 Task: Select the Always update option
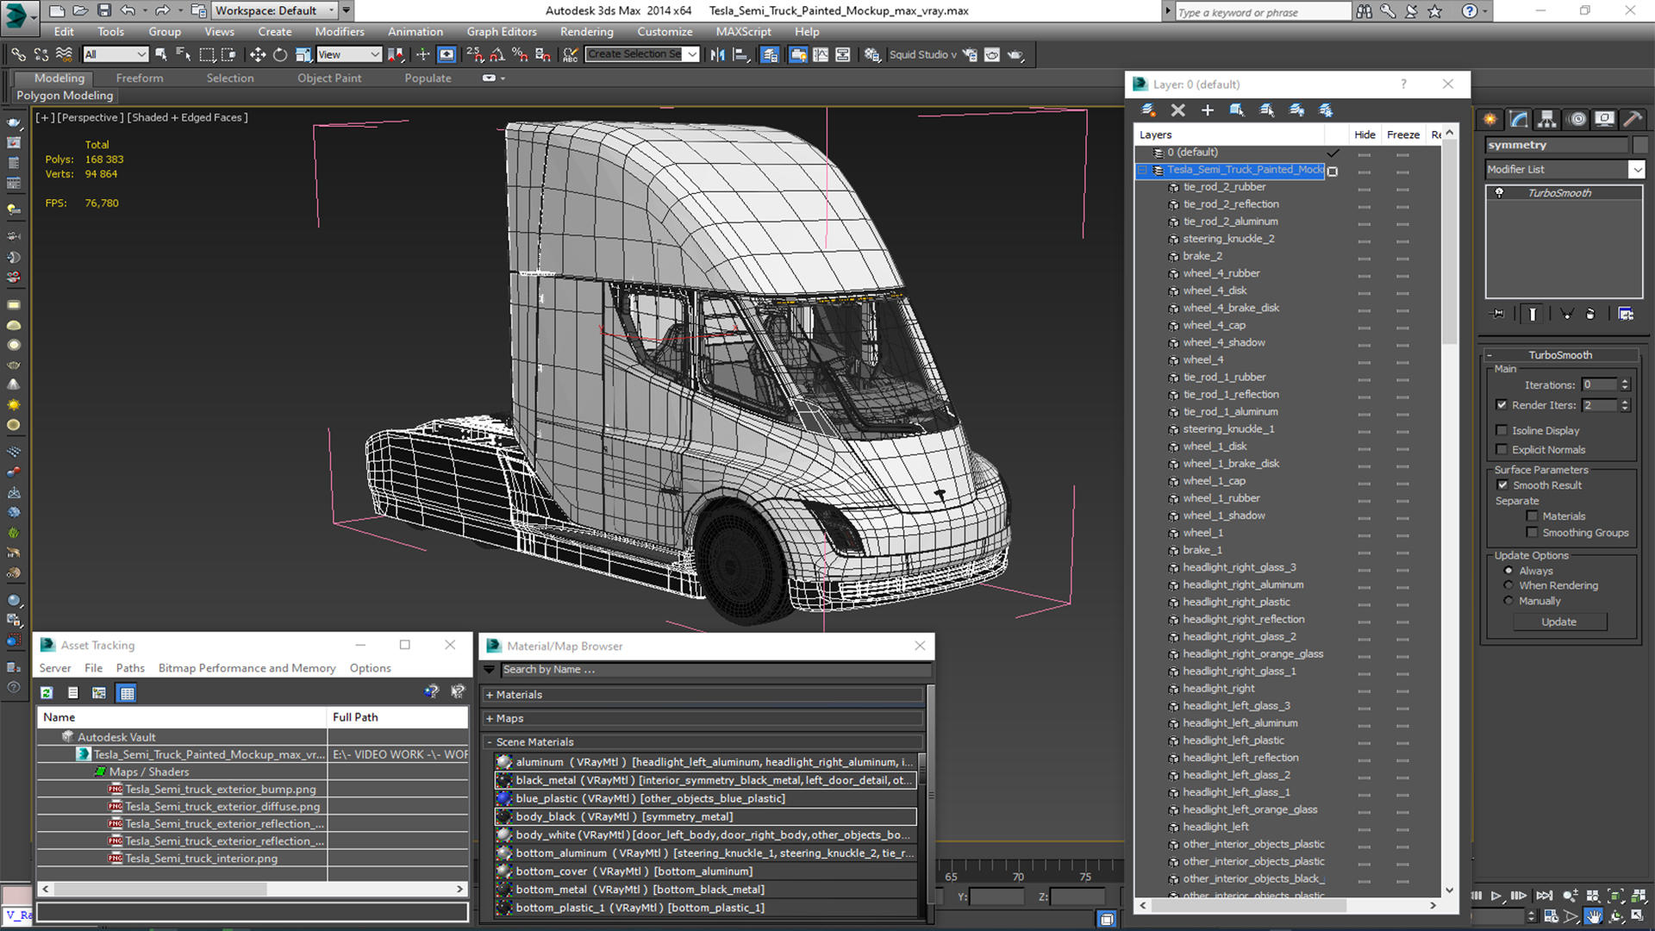tap(1508, 571)
